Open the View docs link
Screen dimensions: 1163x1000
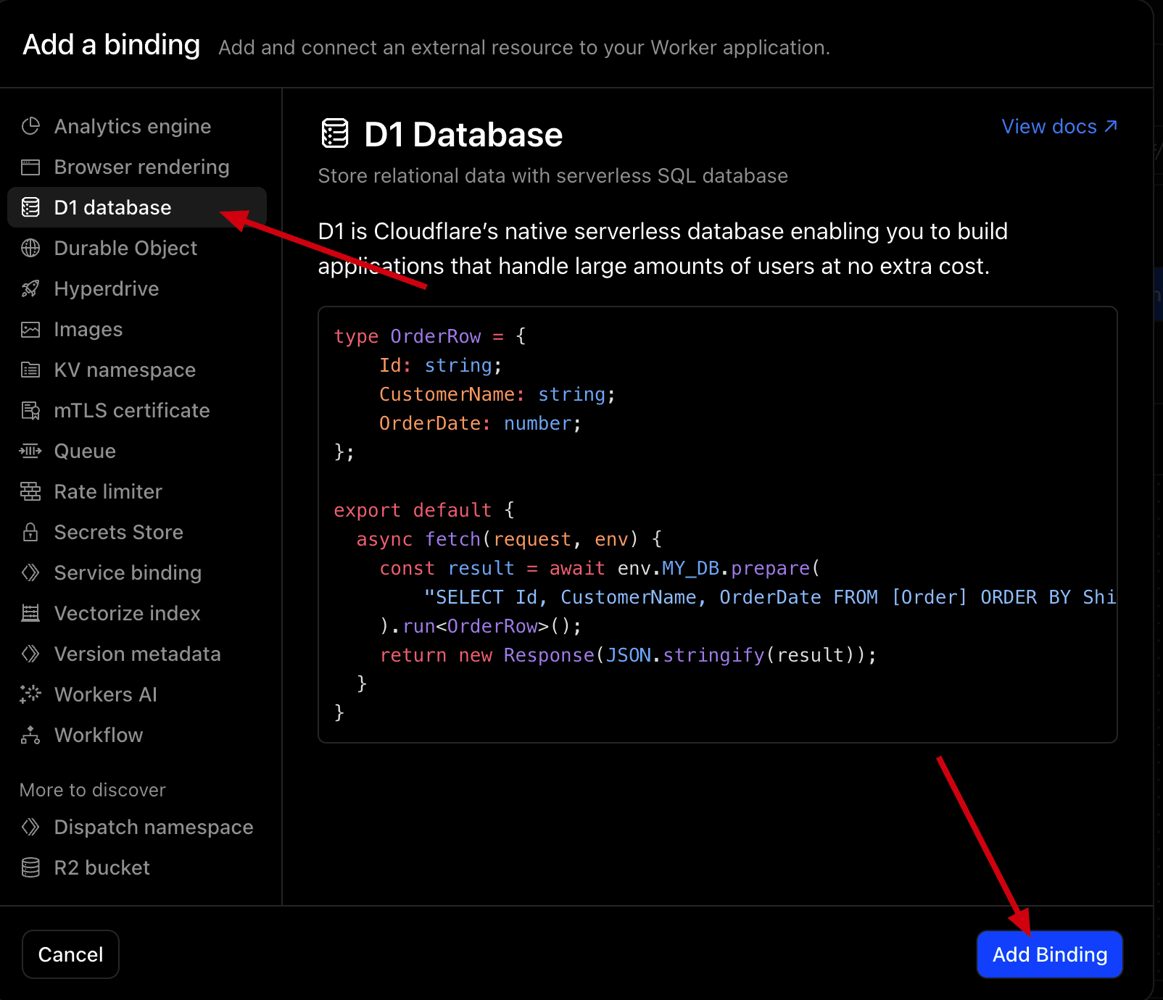click(x=1059, y=127)
